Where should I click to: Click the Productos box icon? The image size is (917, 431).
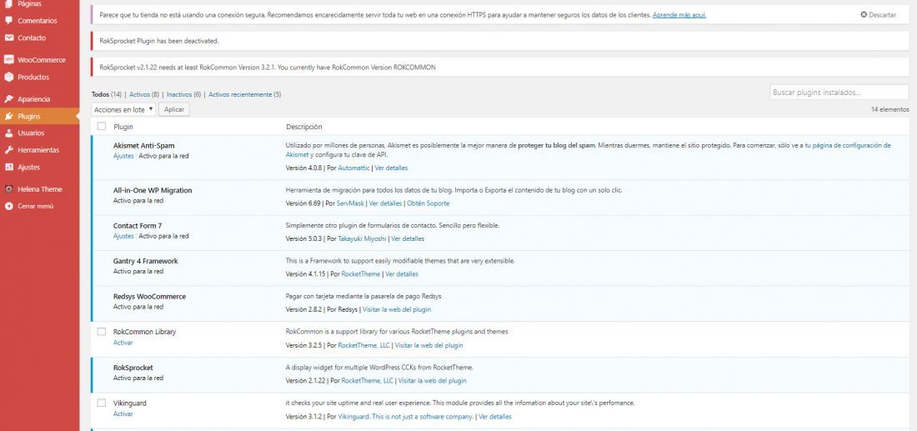(x=8, y=77)
